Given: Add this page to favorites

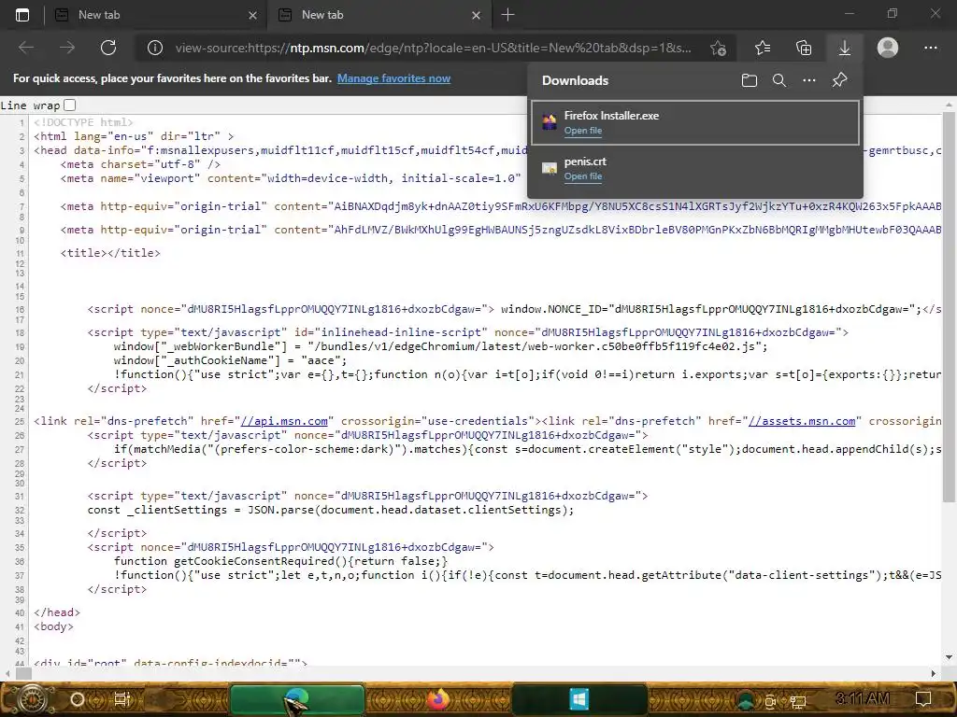Looking at the screenshot, I should pyautogui.click(x=719, y=48).
